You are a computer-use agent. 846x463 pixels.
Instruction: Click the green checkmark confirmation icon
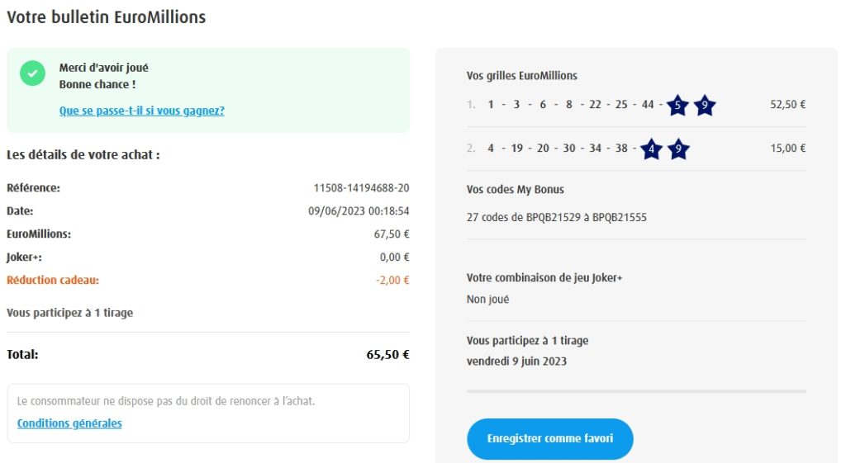point(33,73)
